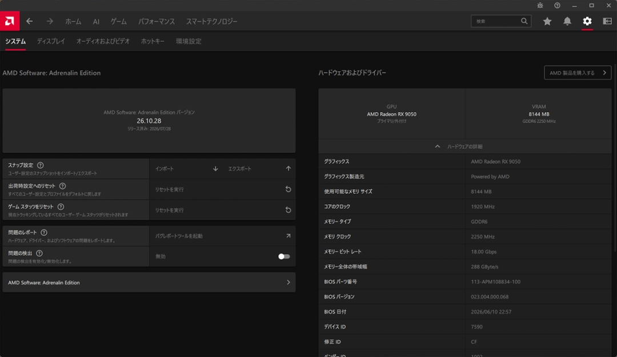Expand AMD Software: Adrenalin Edition row
This screenshot has width=617, height=357.
pyautogui.click(x=149, y=283)
